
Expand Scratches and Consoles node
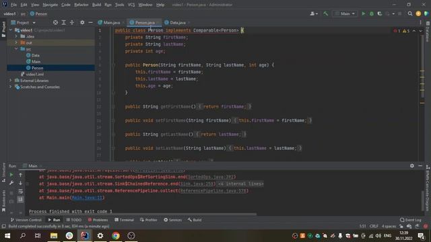point(11,87)
